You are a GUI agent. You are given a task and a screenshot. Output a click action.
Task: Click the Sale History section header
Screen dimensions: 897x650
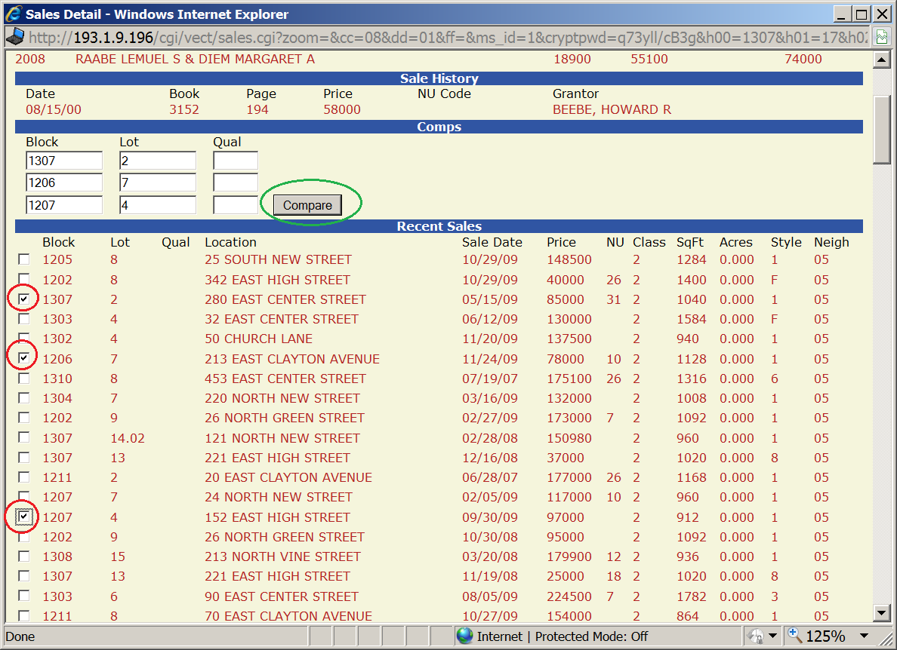[439, 78]
